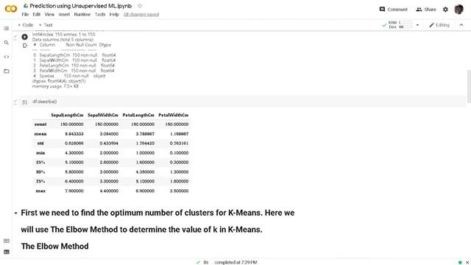Viewport: 471px width, 265px height.
Task: Add a new Text cell
Action: point(46,25)
